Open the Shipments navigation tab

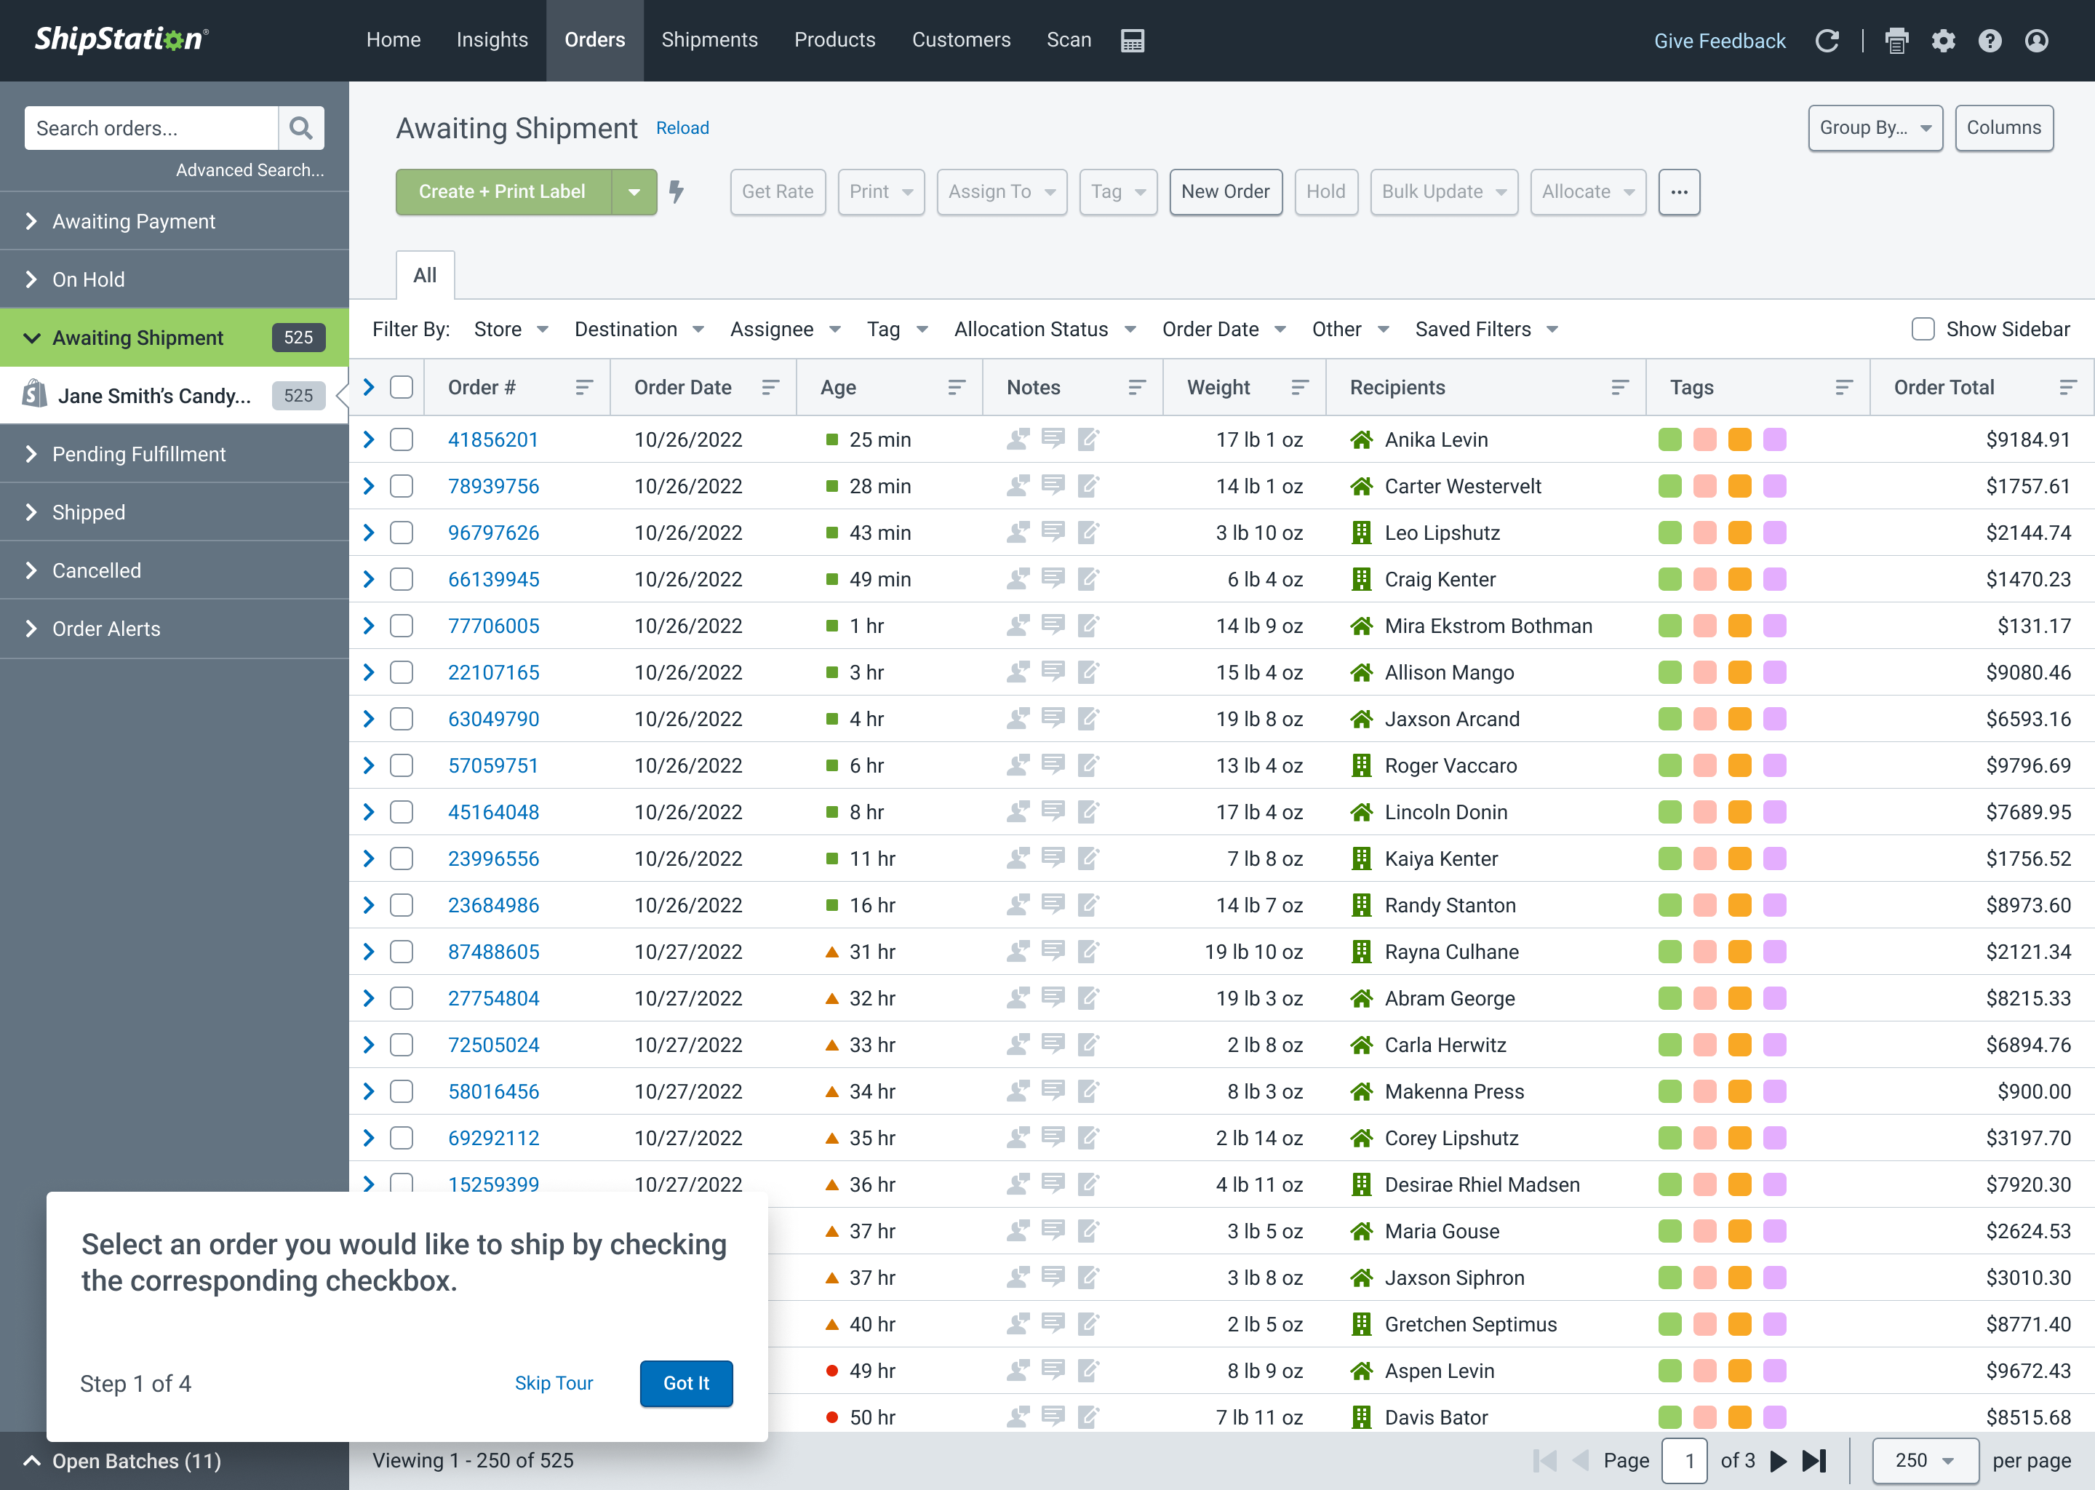[x=709, y=40]
